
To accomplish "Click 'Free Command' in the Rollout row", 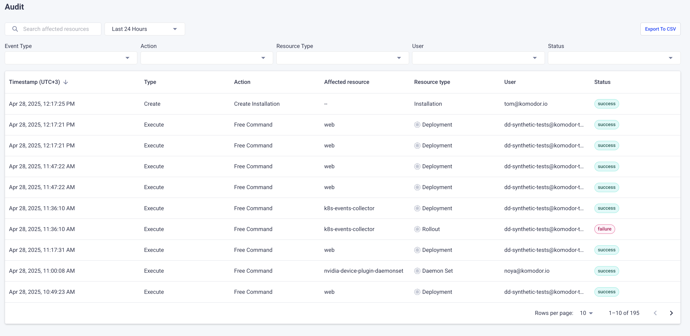I will [x=253, y=229].
